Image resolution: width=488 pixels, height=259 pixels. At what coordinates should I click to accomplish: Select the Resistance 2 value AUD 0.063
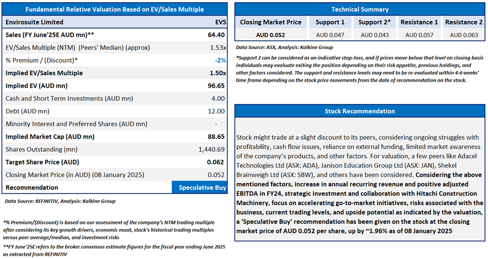[463, 35]
